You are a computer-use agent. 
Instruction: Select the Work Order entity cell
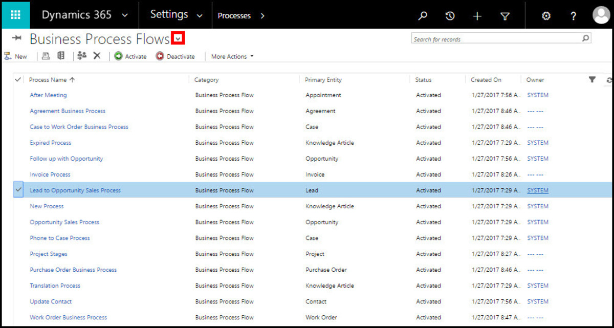pyautogui.click(x=321, y=317)
